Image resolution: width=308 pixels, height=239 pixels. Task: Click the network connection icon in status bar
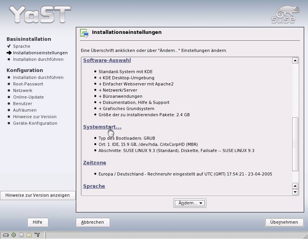coord(37,235)
